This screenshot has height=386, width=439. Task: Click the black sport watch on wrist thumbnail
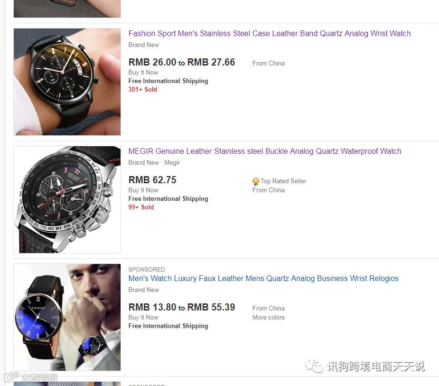[67, 82]
